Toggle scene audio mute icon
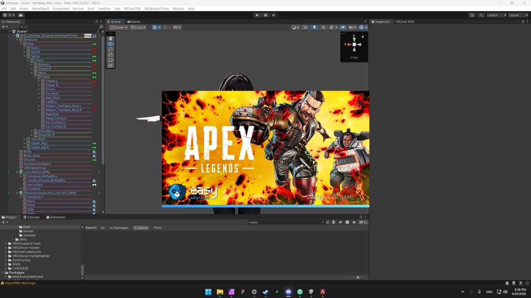 [x=323, y=27]
